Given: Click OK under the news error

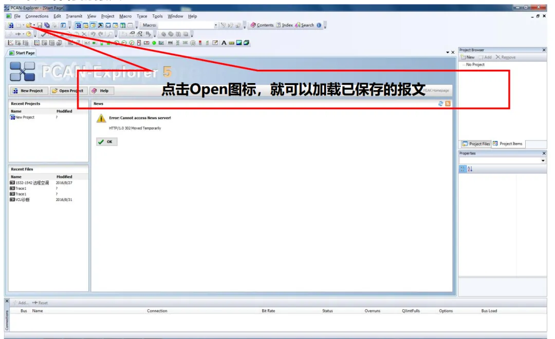Looking at the screenshot, I should (106, 142).
